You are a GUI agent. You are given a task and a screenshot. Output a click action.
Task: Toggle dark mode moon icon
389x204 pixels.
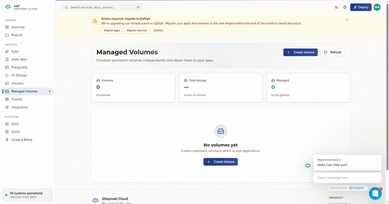tap(336, 7)
